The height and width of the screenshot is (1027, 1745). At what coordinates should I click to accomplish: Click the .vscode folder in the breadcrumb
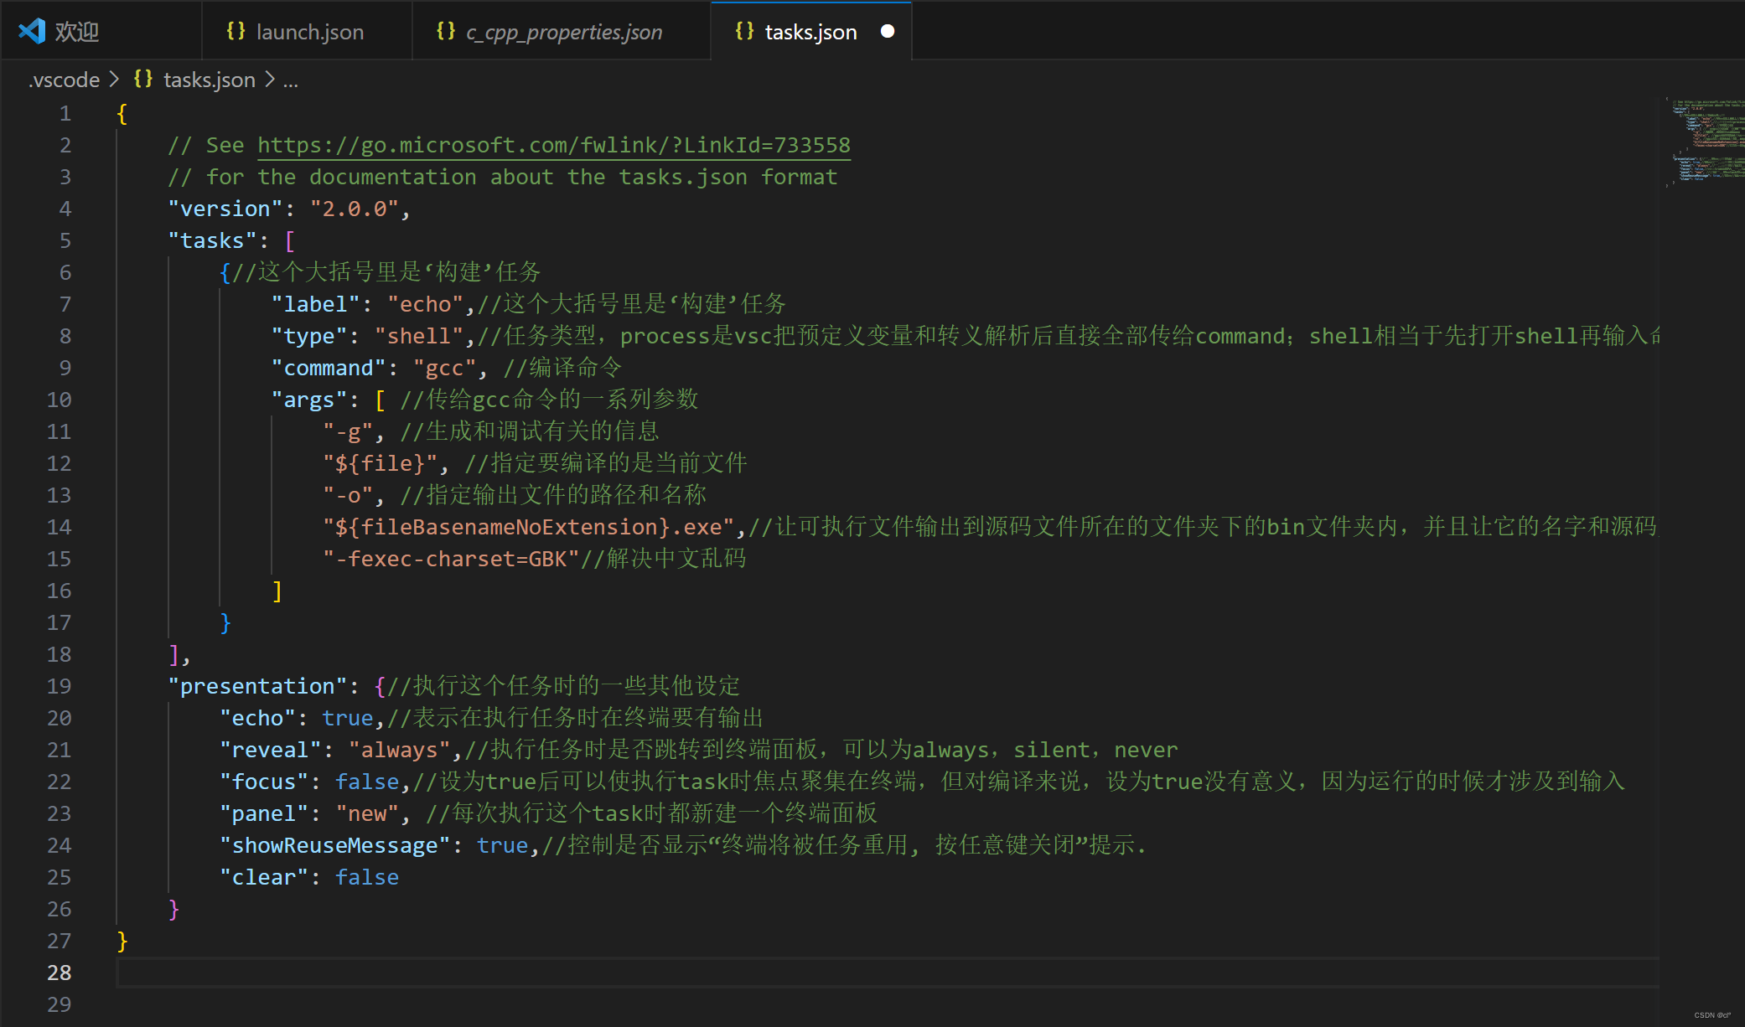[x=64, y=80]
